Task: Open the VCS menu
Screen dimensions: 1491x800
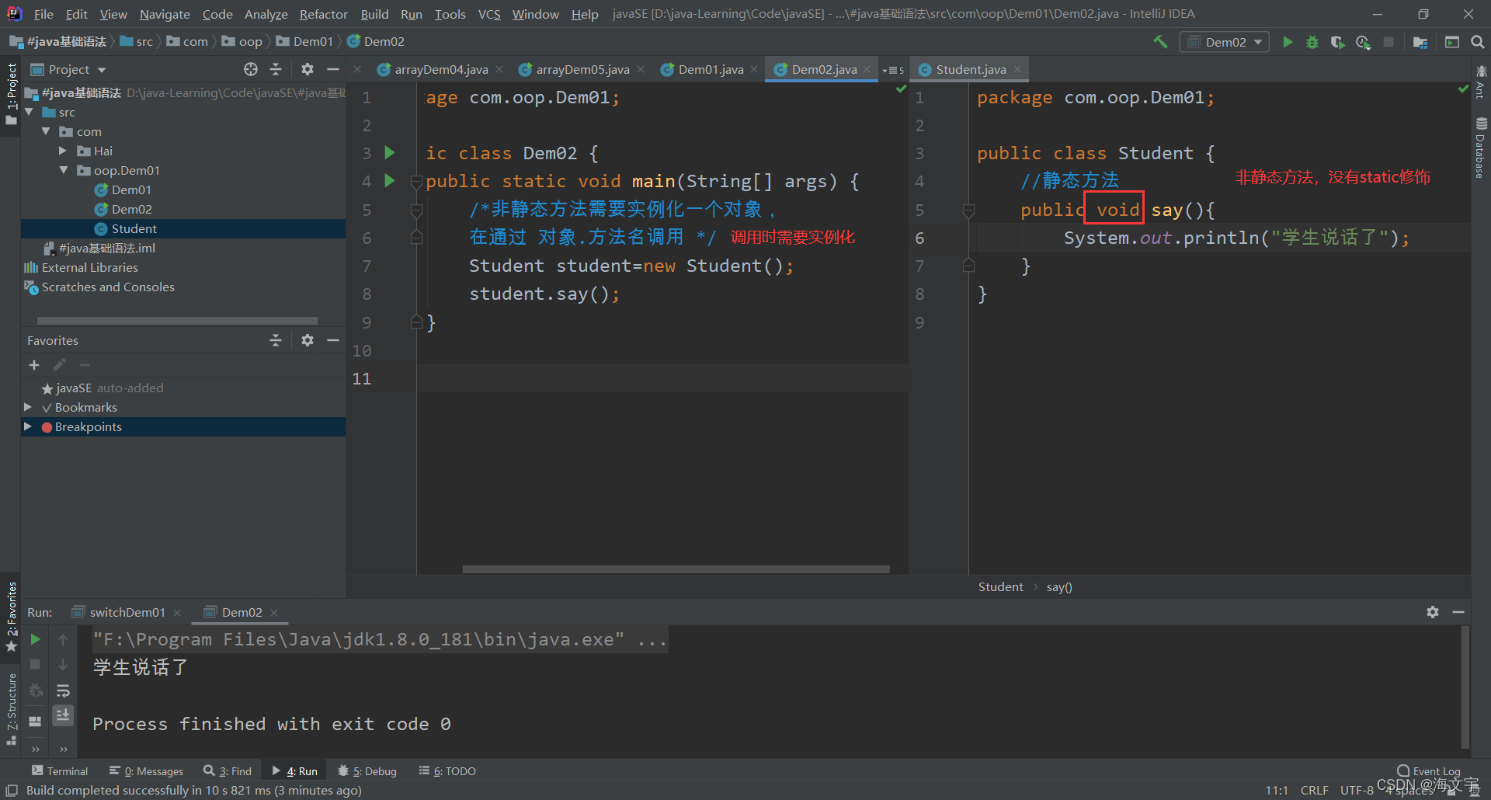Action: [x=489, y=14]
